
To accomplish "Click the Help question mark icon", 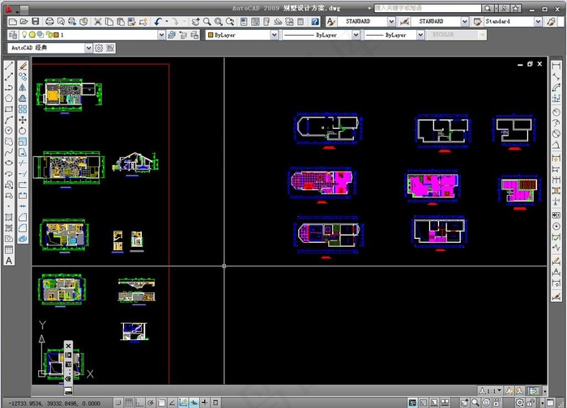I will click(313, 22).
